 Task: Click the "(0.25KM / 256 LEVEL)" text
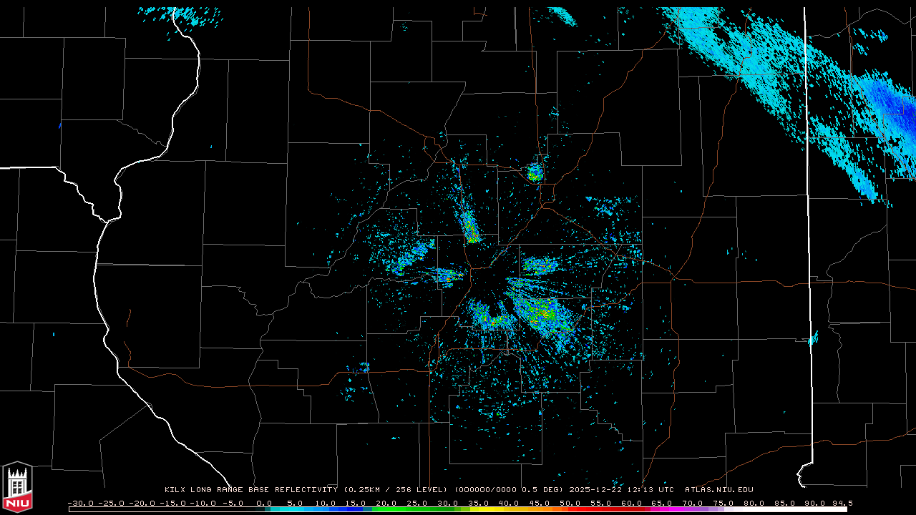[395, 490]
